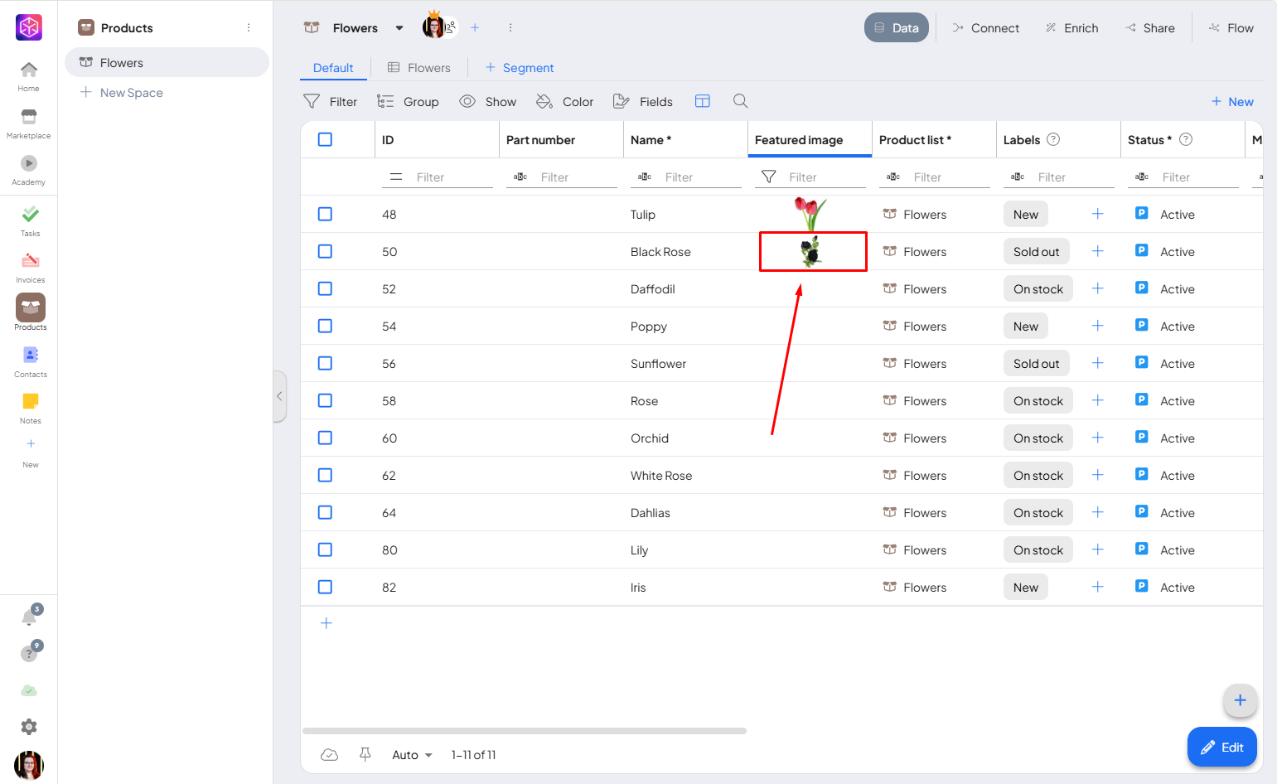Open the search magnifier in toolbar
The height and width of the screenshot is (784, 1277).
[740, 101]
